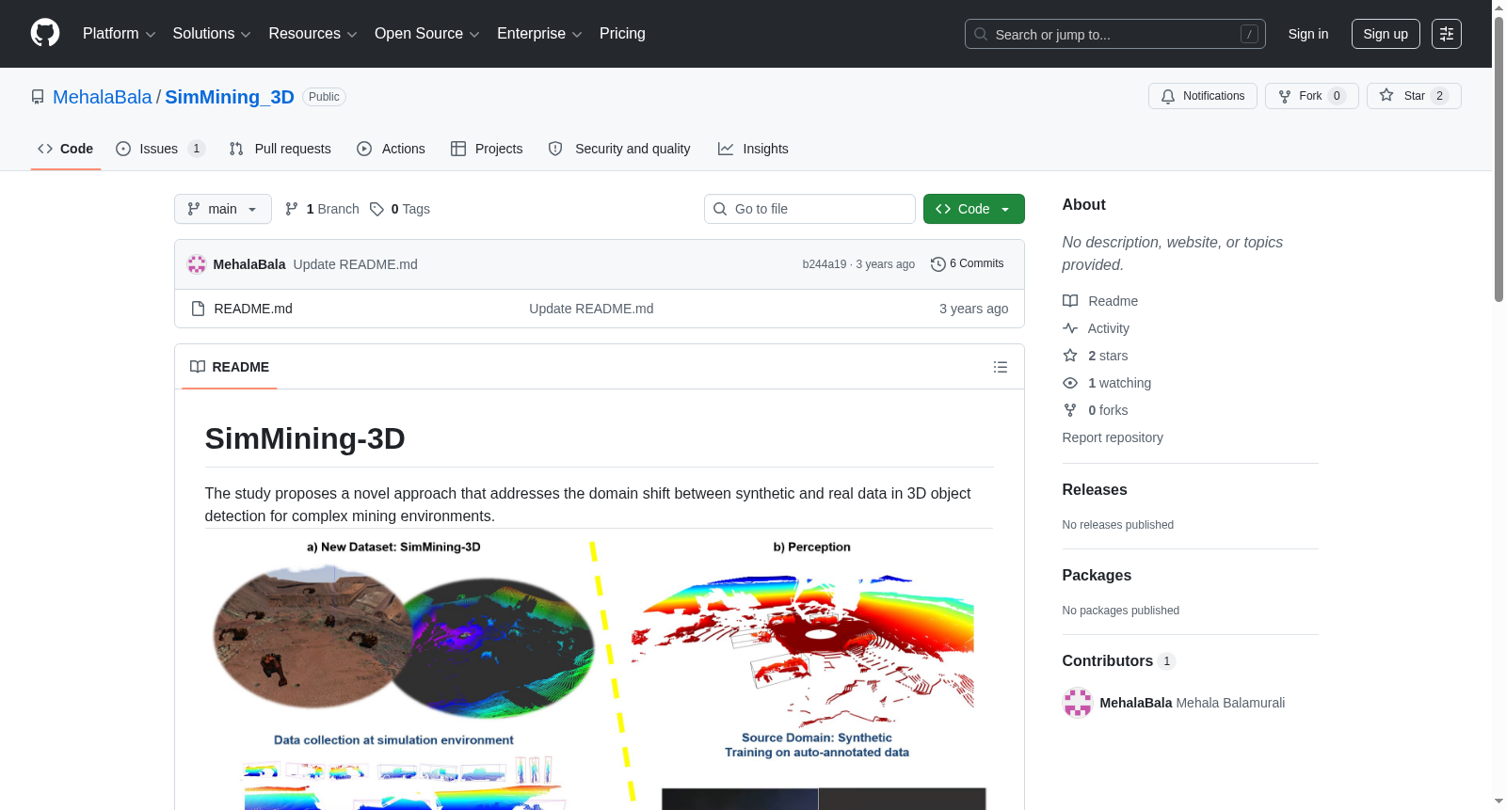Click the Fork icon button
The width and height of the screenshot is (1506, 810).
1311,96
